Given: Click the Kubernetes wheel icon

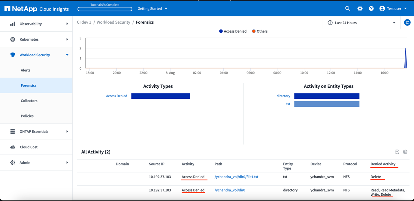Looking at the screenshot, I should pos(13,39).
